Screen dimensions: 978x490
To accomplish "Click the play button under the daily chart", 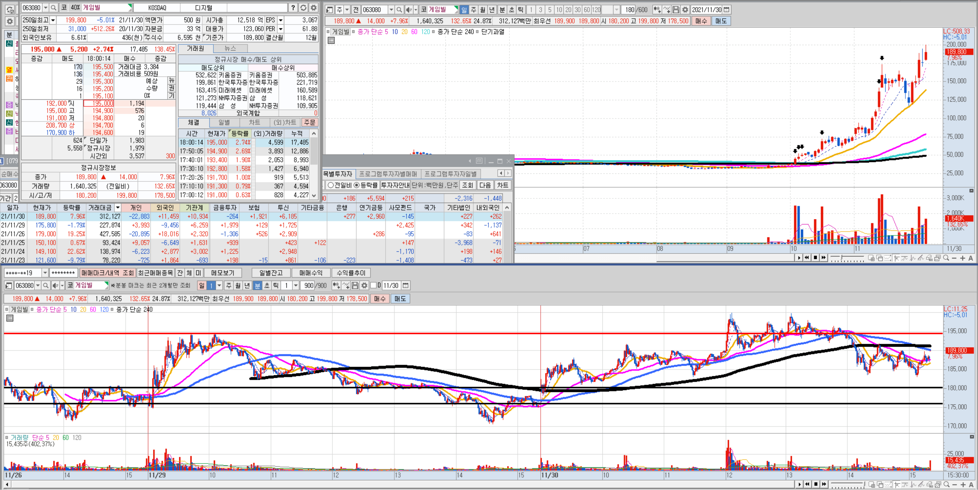I will pos(799,258).
